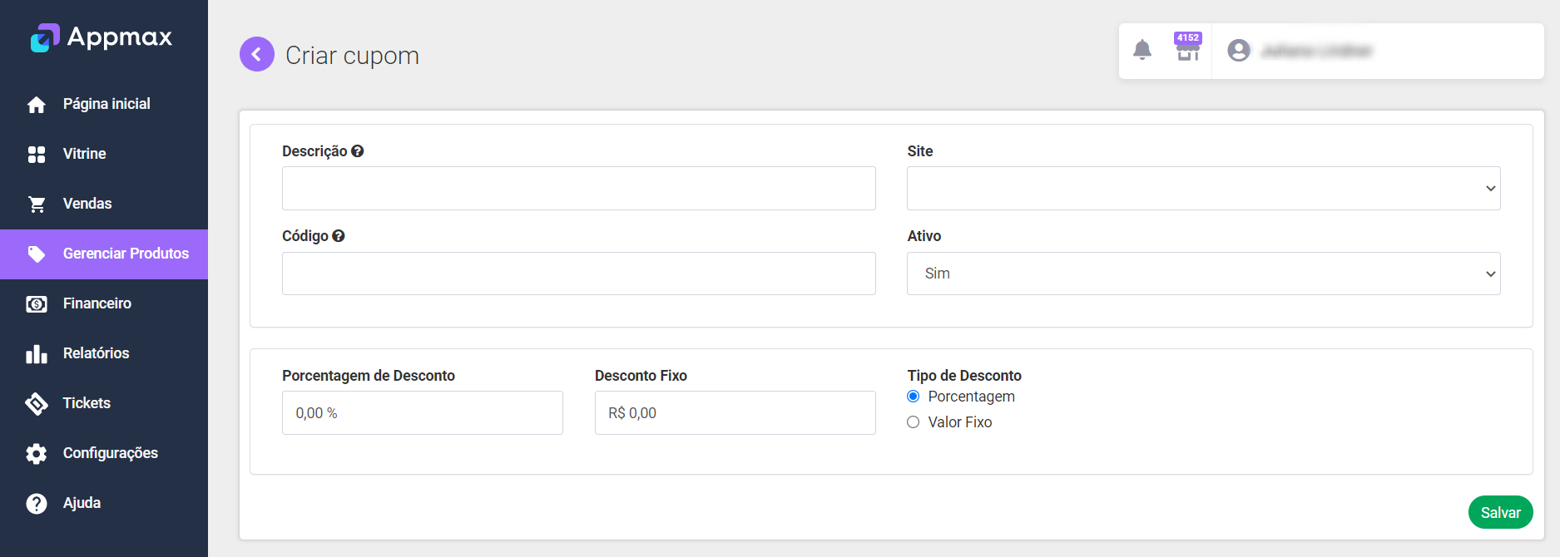1560x557 pixels.
Task: Open Vendas via the shopping cart icon
Action: click(37, 203)
